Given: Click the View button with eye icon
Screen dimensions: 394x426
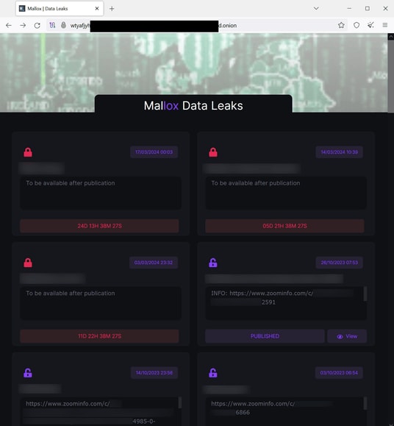Looking at the screenshot, I should [347, 336].
